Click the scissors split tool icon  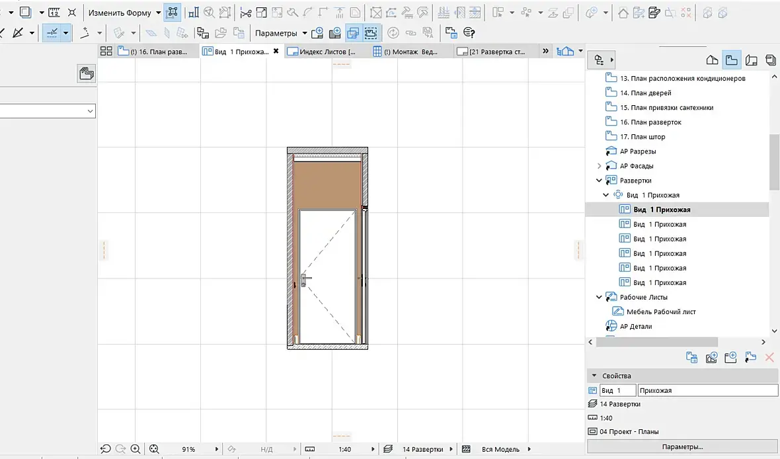245,13
